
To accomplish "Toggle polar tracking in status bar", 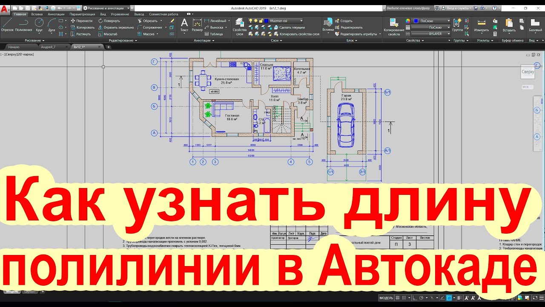I will (x=421, y=298).
